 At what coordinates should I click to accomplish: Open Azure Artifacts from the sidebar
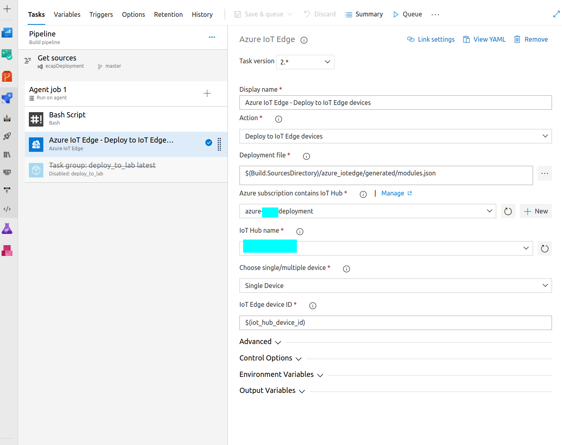7,250
